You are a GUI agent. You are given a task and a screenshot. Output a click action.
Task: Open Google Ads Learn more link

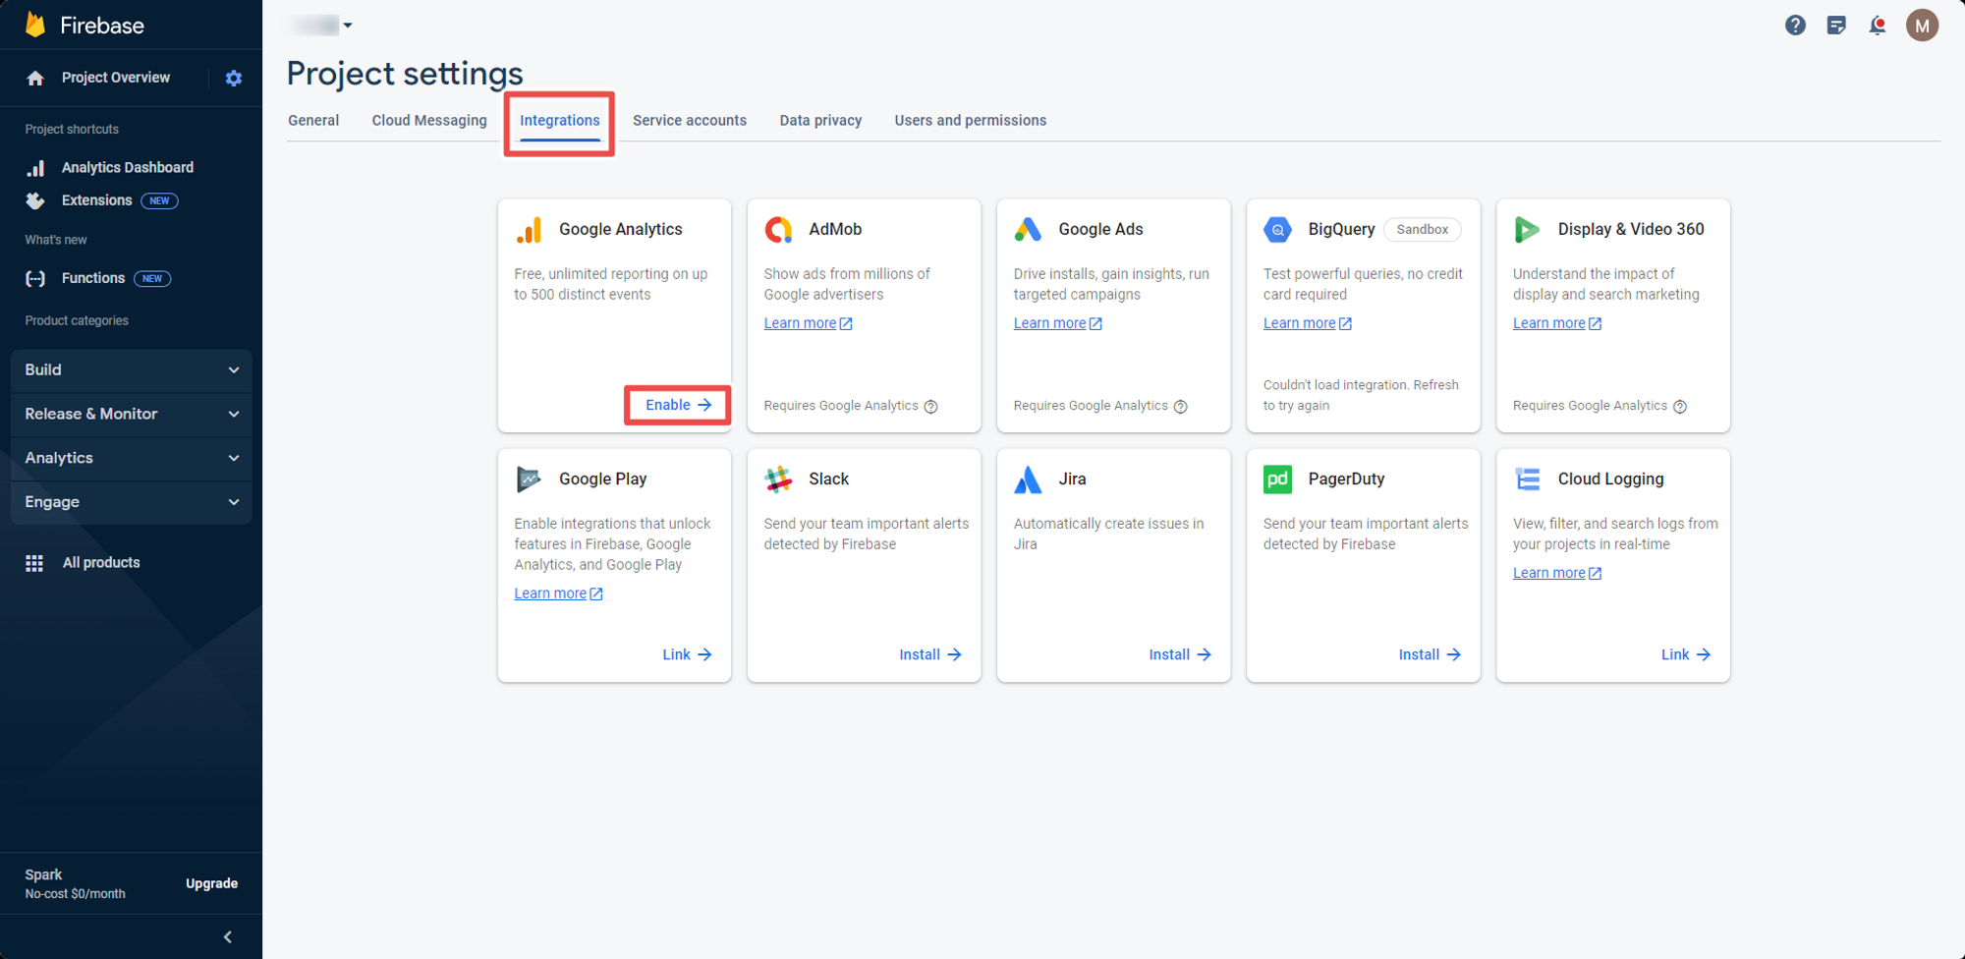1058,324
